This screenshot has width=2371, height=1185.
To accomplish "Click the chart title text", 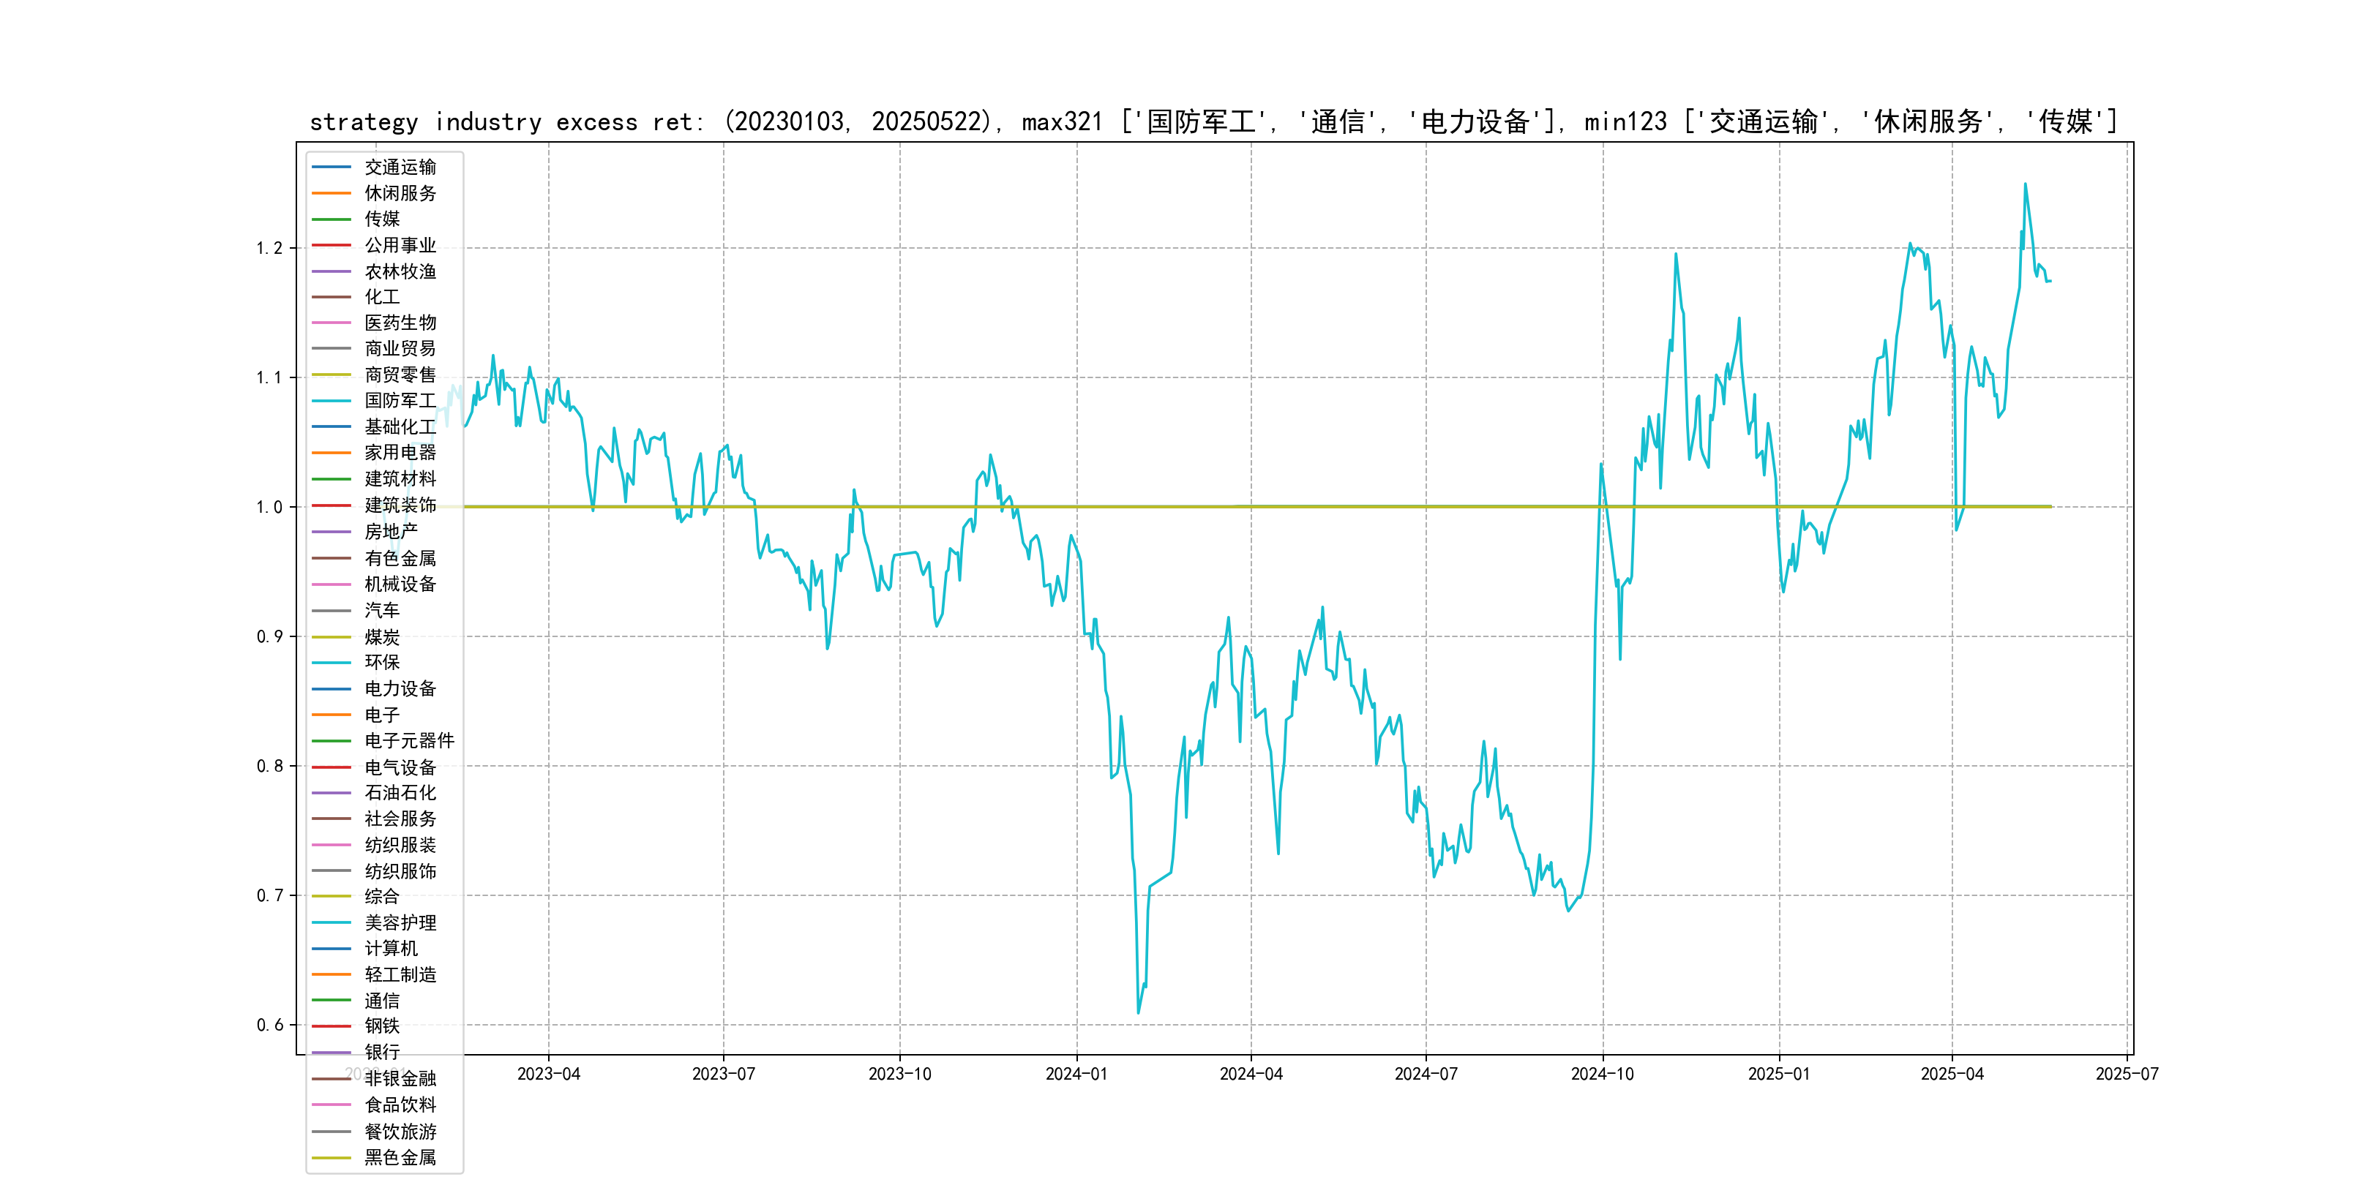I will pyautogui.click(x=1213, y=121).
